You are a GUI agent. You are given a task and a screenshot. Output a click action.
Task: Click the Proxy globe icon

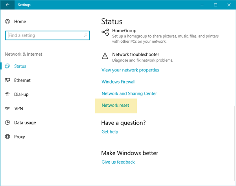[x=7, y=137]
